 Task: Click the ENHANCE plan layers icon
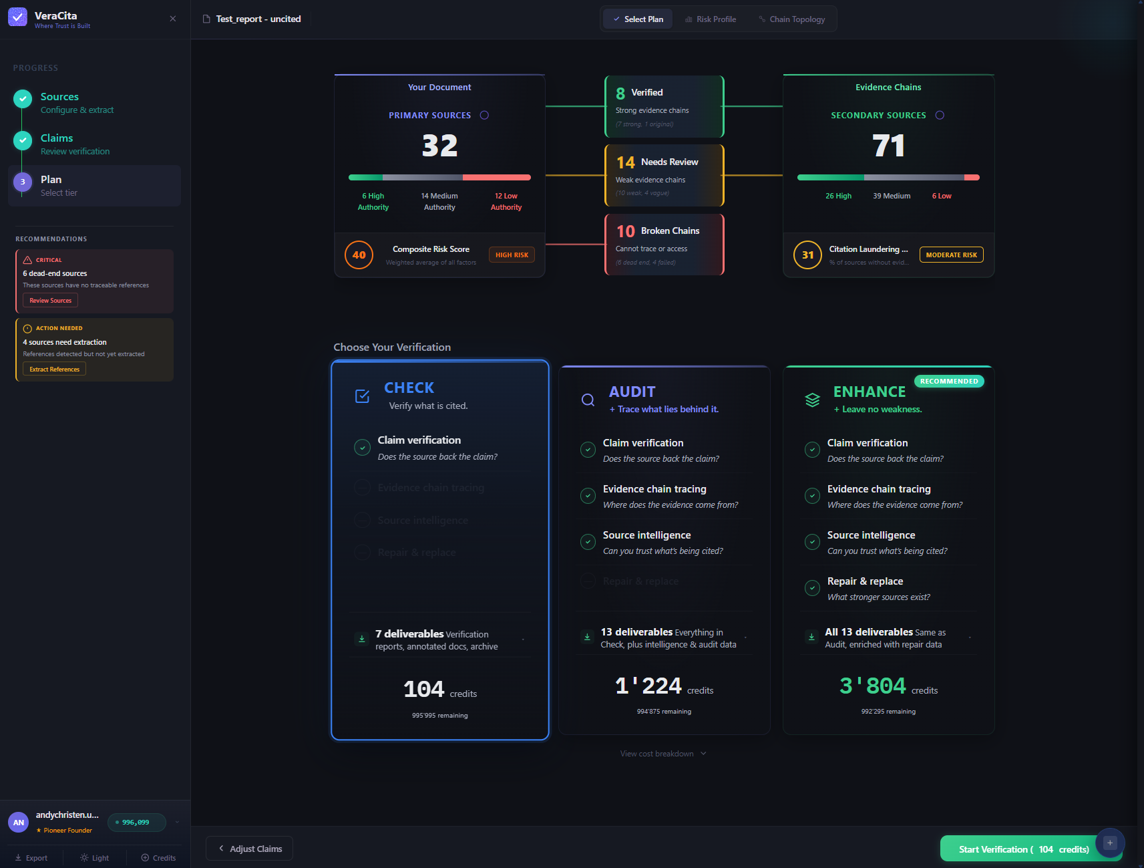[x=812, y=400]
